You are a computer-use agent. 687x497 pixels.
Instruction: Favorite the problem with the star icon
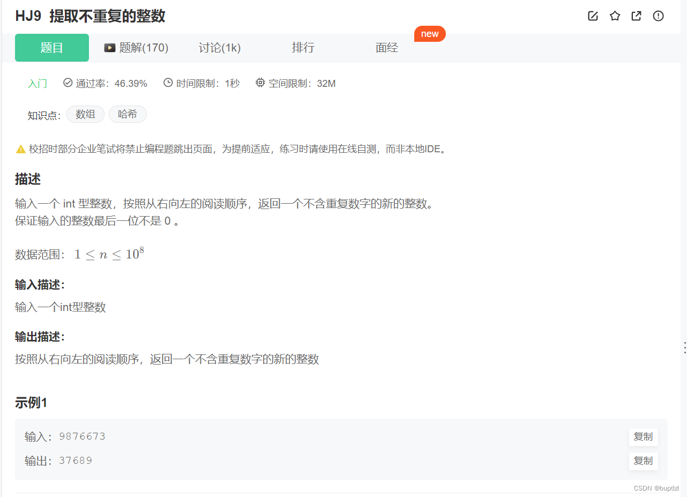pyautogui.click(x=615, y=16)
